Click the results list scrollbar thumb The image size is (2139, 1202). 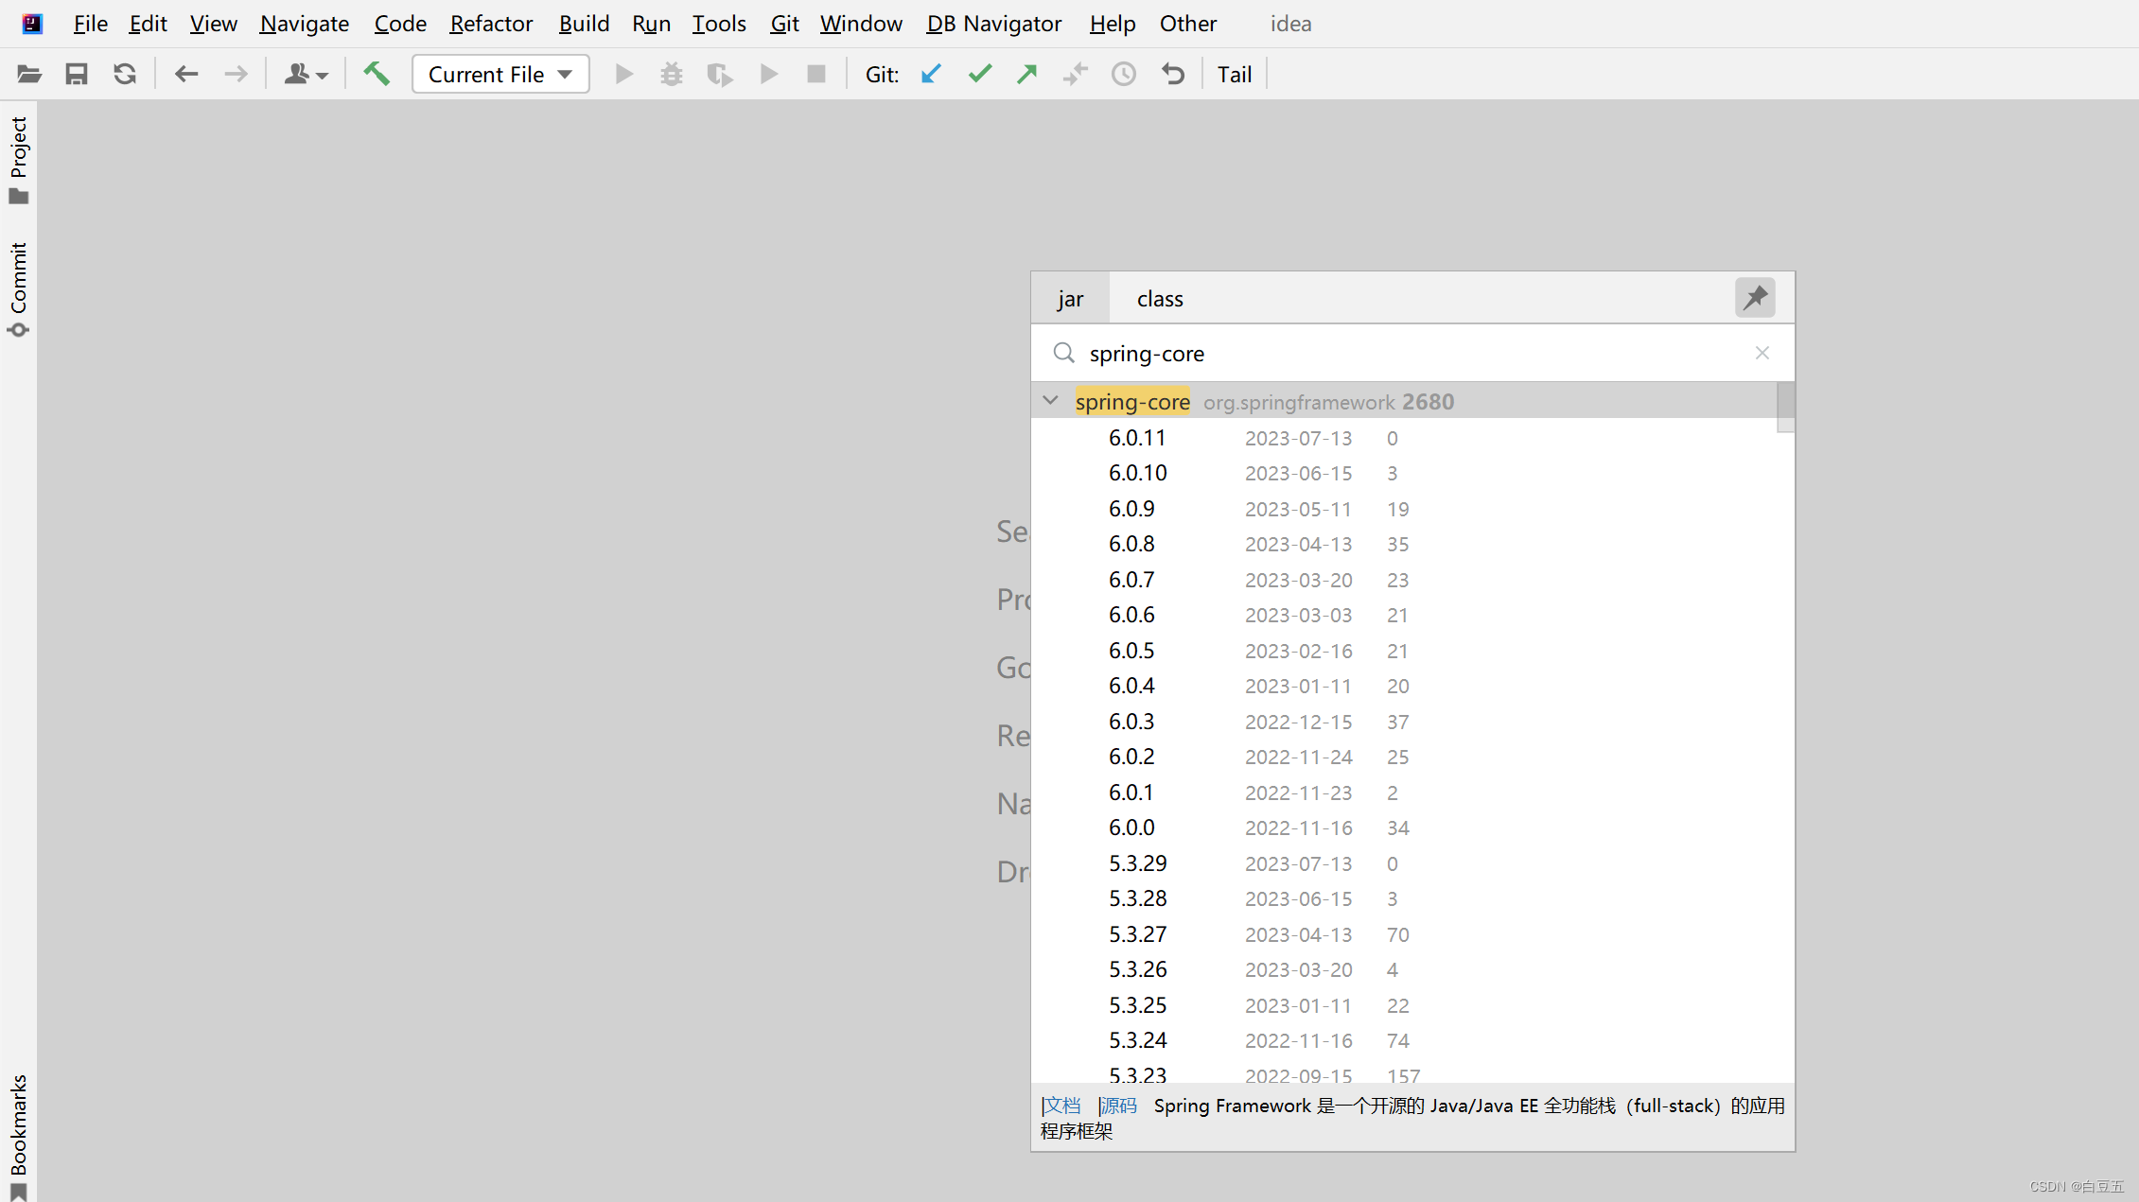pyautogui.click(x=1785, y=407)
